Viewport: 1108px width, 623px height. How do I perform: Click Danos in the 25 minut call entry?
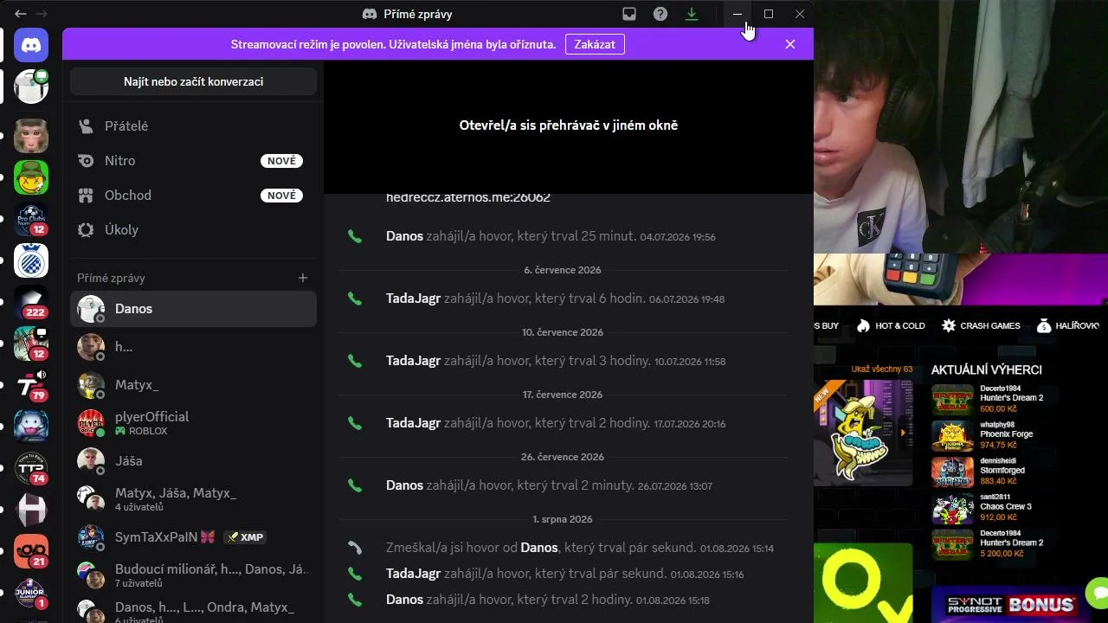404,236
